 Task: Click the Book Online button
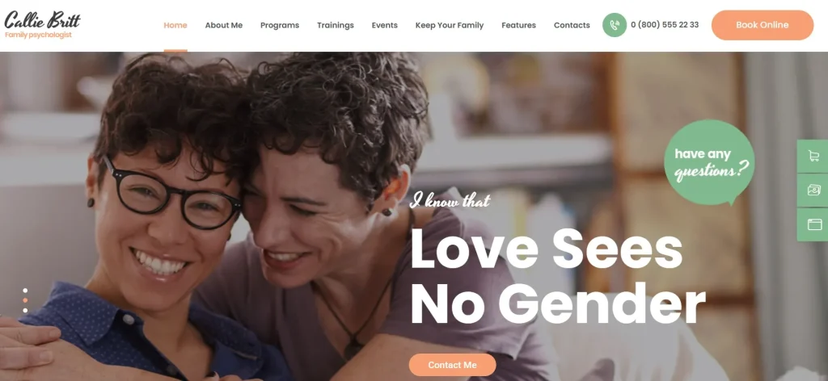click(x=762, y=25)
